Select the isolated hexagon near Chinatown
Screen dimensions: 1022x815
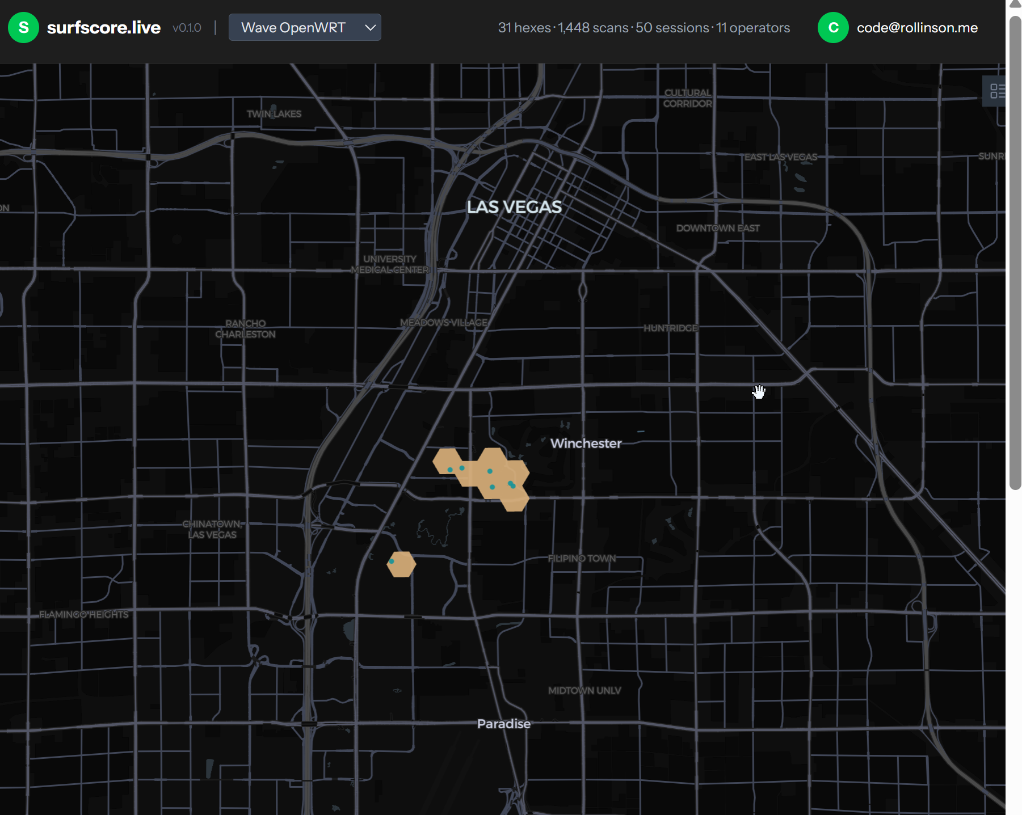402,564
